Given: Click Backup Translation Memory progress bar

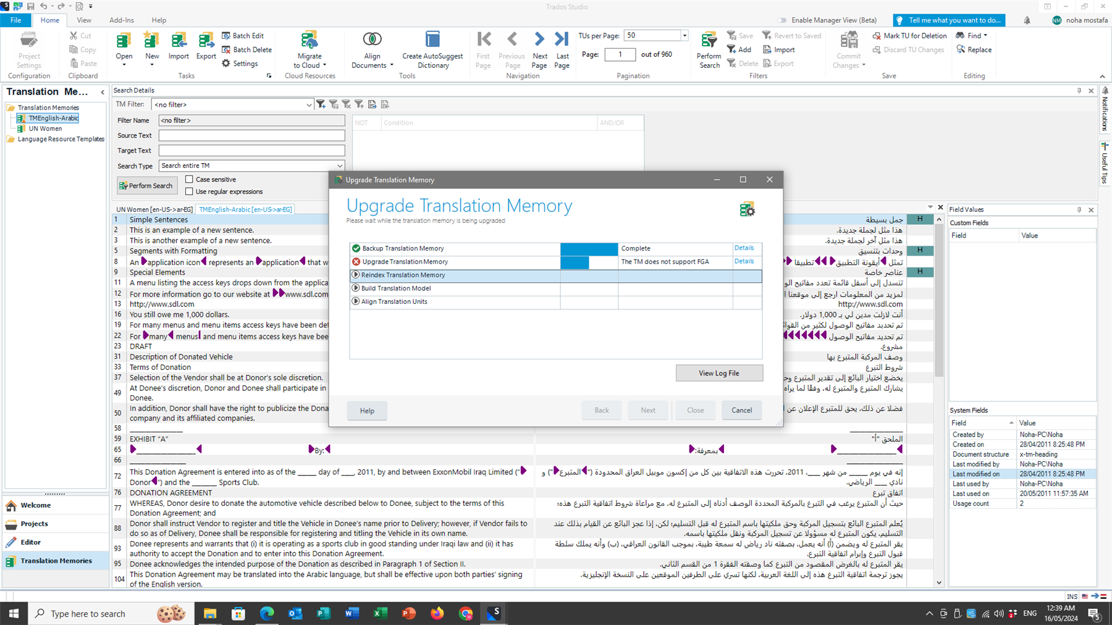Looking at the screenshot, I should (589, 249).
